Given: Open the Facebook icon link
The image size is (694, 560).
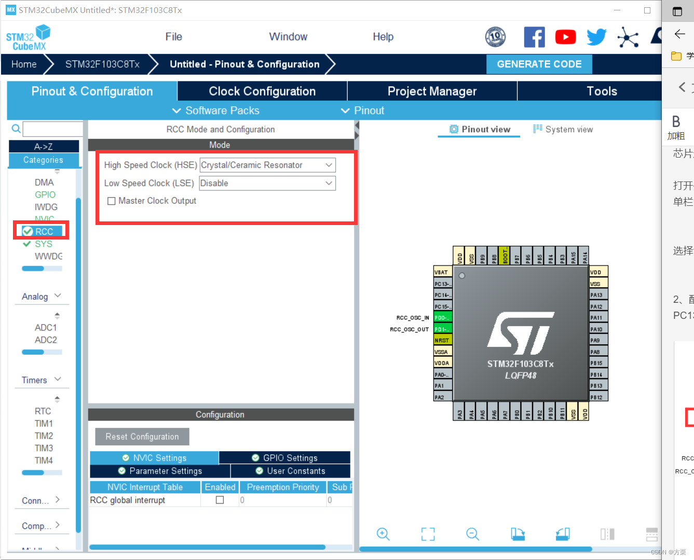Looking at the screenshot, I should click(534, 37).
